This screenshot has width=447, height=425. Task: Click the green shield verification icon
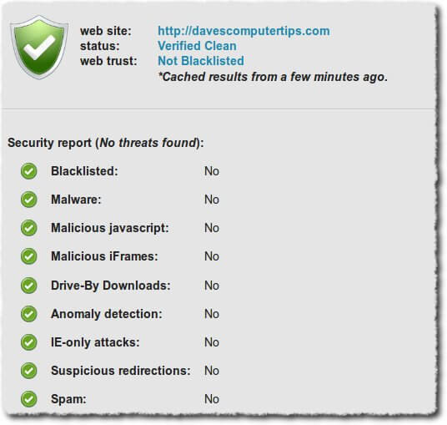click(39, 47)
